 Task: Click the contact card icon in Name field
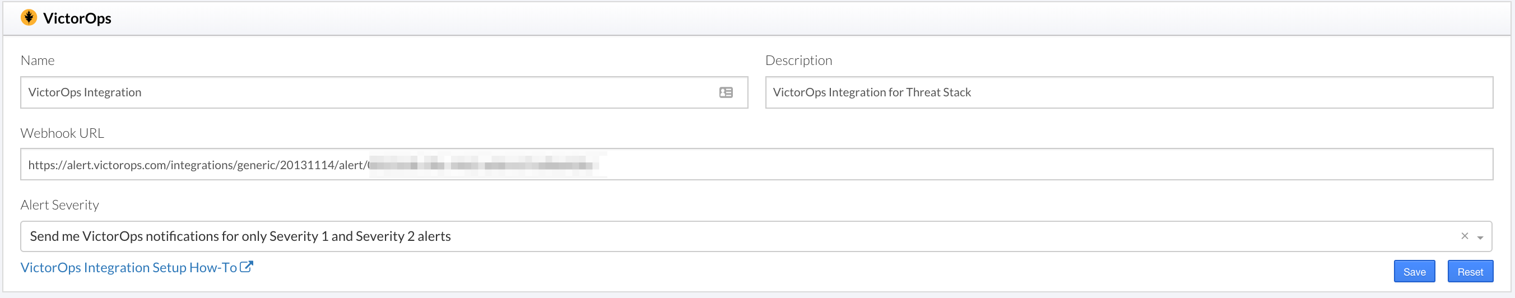[726, 92]
